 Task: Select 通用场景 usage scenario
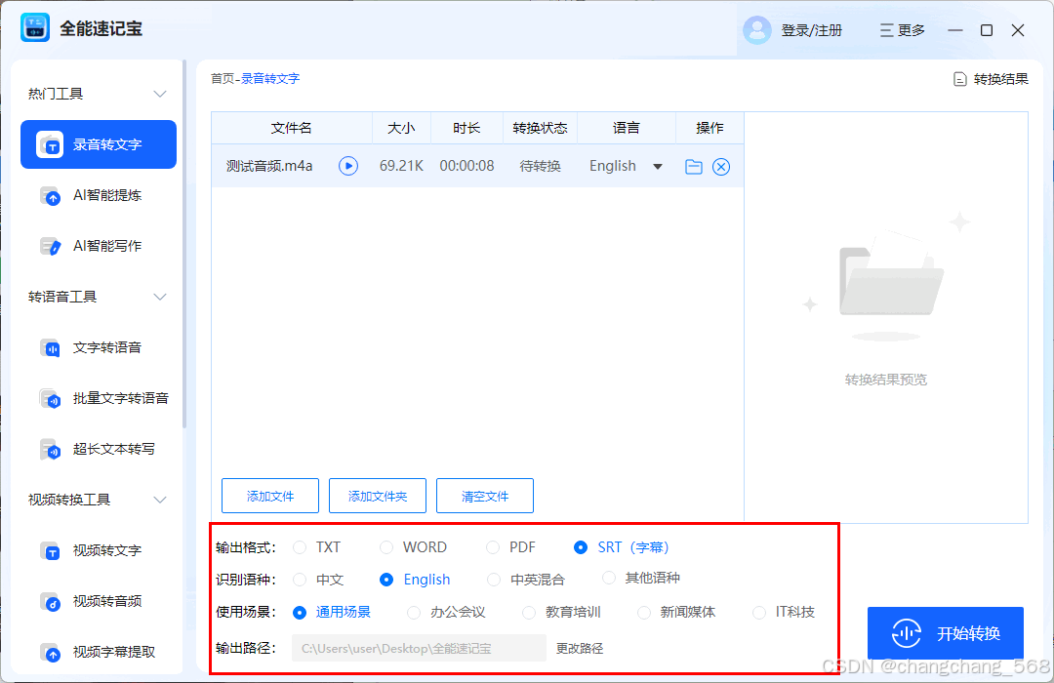300,613
